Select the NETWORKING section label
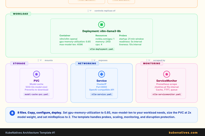 point(87,63)
